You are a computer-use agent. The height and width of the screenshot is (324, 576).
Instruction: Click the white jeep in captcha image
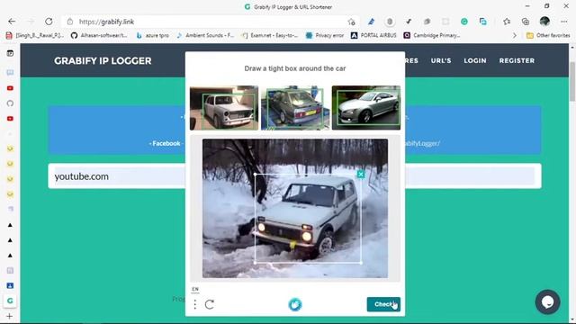307,217
